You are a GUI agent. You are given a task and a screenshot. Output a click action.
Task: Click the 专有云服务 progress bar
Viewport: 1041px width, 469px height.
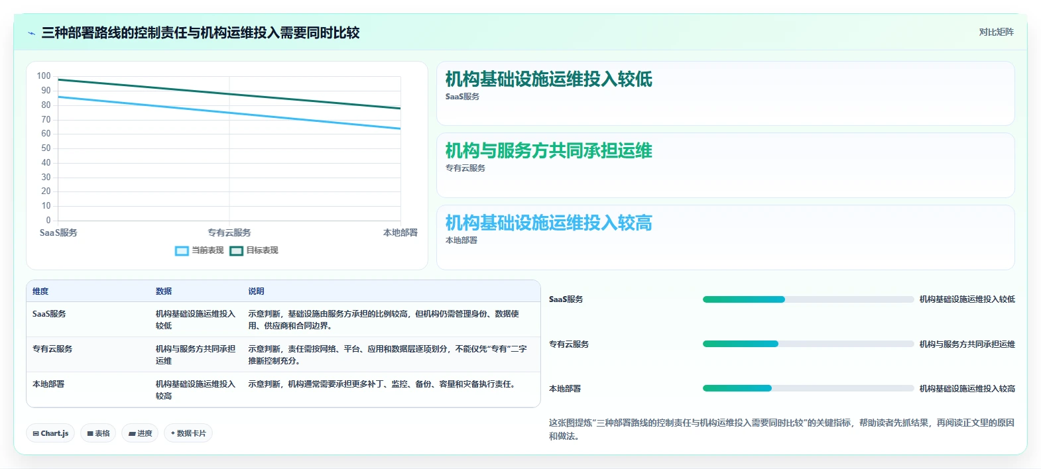pyautogui.click(x=808, y=344)
